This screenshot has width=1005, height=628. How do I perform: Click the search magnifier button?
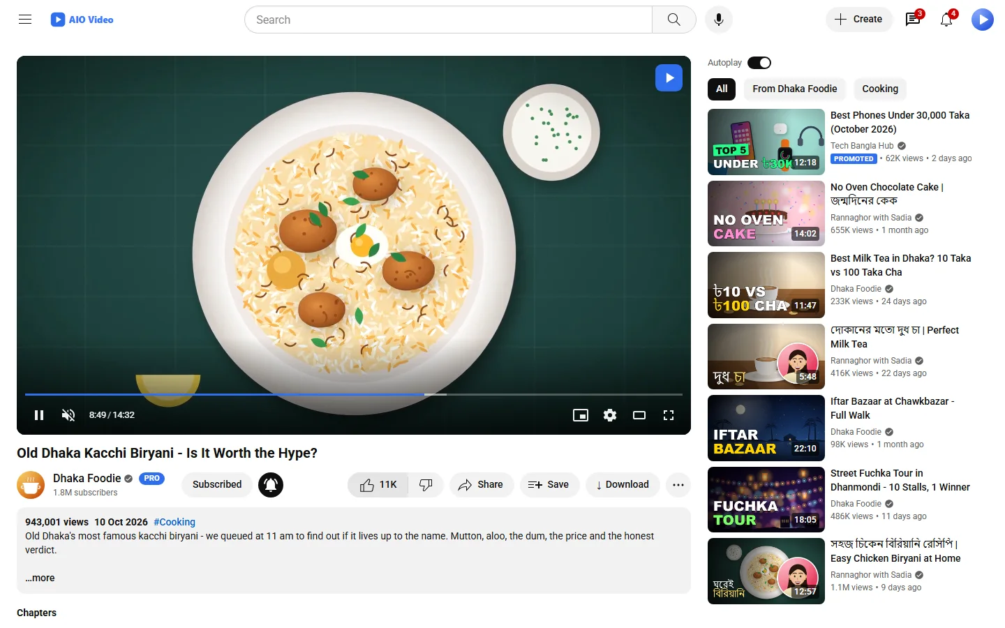tap(673, 20)
